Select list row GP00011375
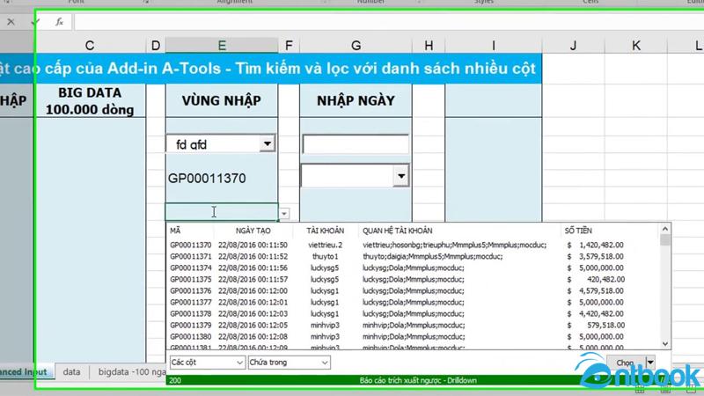 click(413, 279)
